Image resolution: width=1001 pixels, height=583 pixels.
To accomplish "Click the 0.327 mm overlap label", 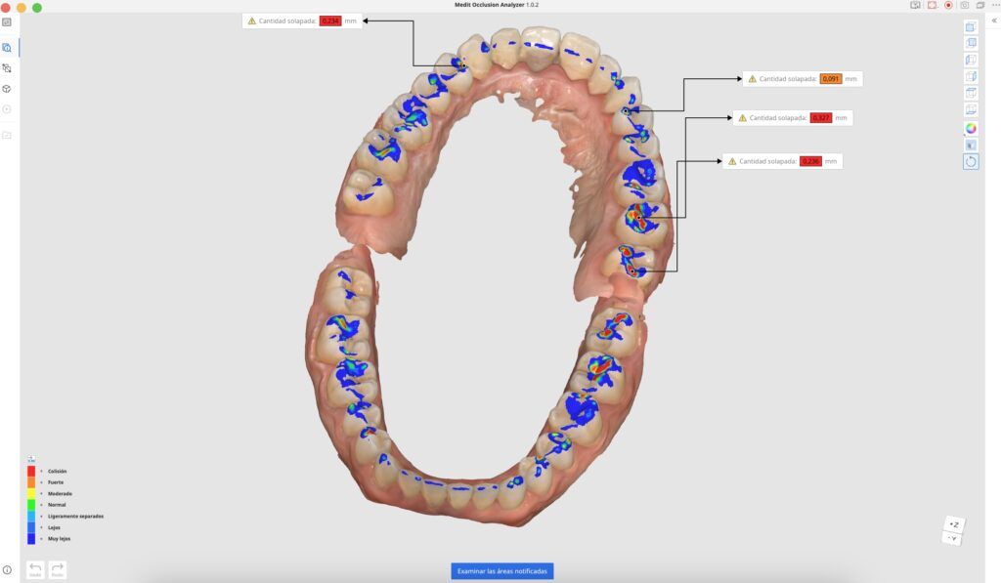I will [792, 118].
